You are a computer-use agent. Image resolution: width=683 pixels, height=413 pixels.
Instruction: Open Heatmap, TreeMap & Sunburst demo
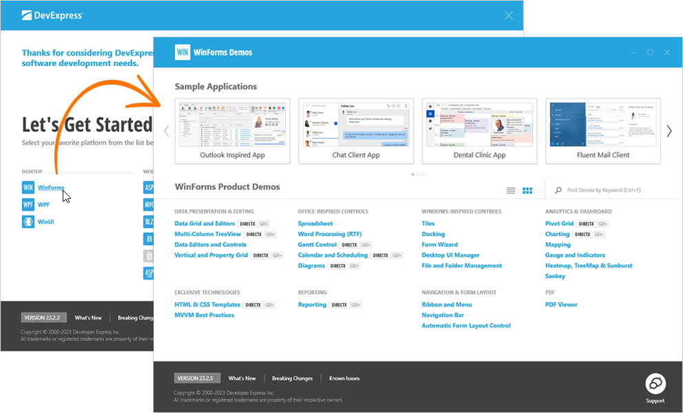point(589,265)
